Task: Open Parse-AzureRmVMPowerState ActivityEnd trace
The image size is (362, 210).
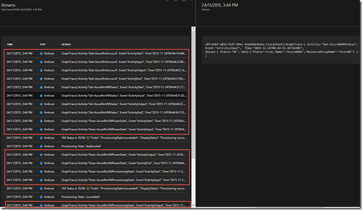Action: (x=95, y=163)
